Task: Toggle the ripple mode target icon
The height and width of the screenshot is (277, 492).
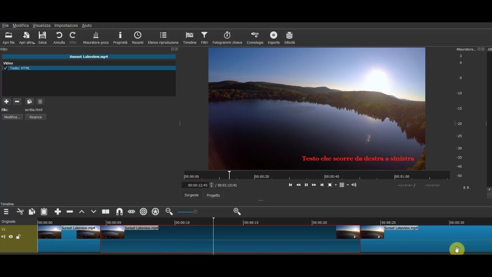Action: (x=143, y=212)
